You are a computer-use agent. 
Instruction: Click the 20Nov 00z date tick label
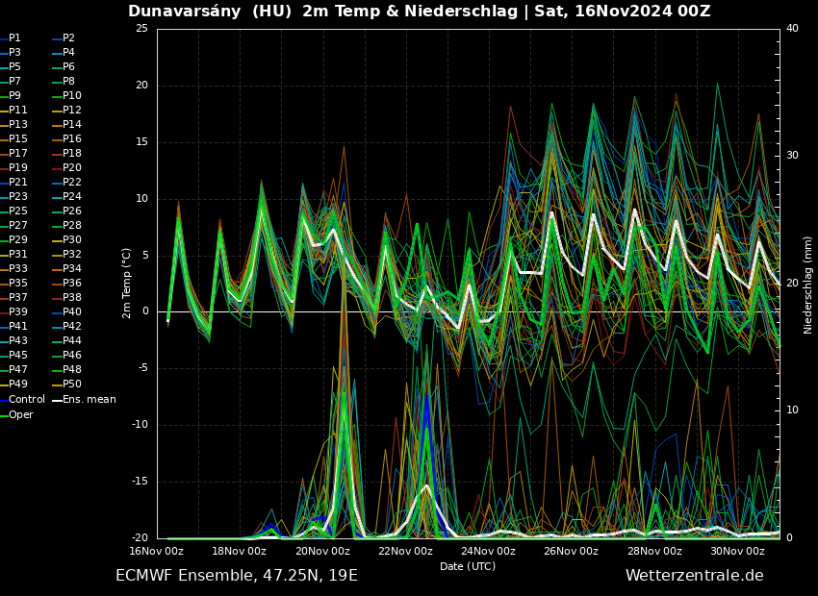tap(322, 551)
